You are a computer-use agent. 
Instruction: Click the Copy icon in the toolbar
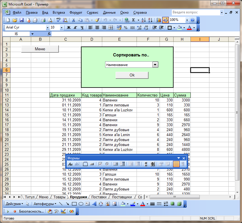coord(80,20)
